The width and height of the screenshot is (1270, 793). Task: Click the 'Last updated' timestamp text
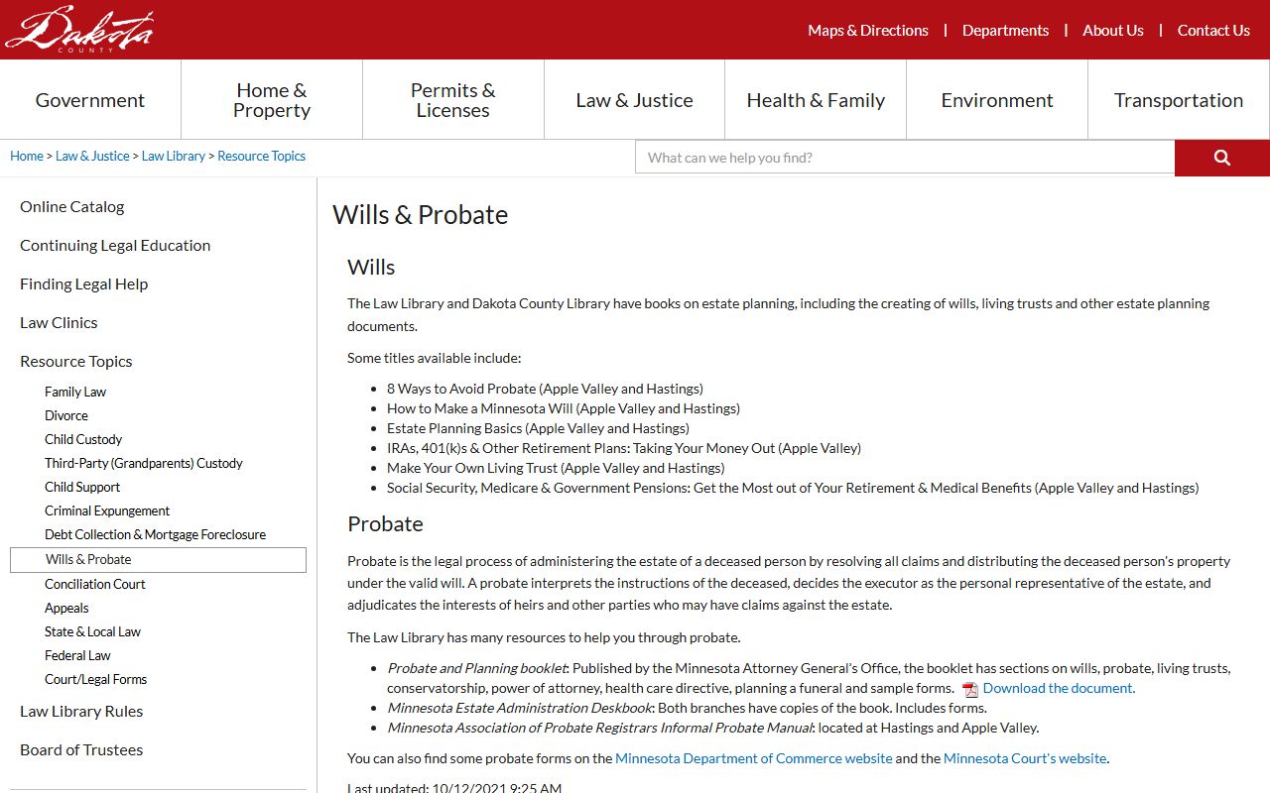click(x=454, y=788)
